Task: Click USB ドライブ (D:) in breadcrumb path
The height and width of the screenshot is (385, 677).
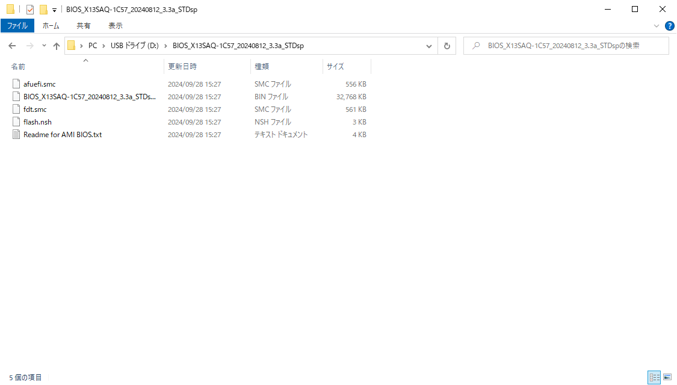Action: point(134,46)
